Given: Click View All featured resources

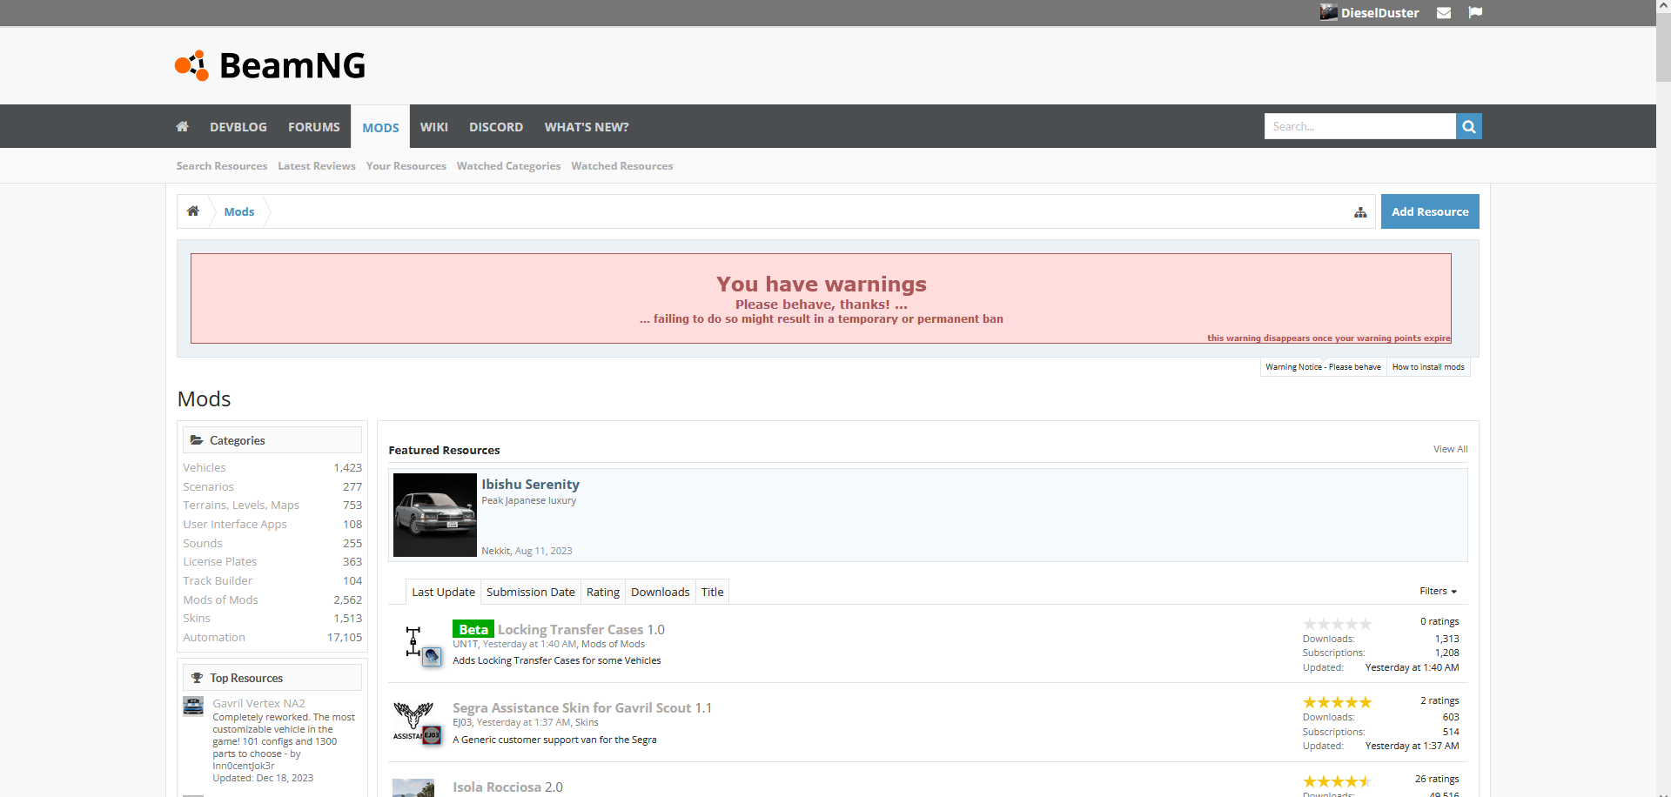Looking at the screenshot, I should coord(1451,449).
